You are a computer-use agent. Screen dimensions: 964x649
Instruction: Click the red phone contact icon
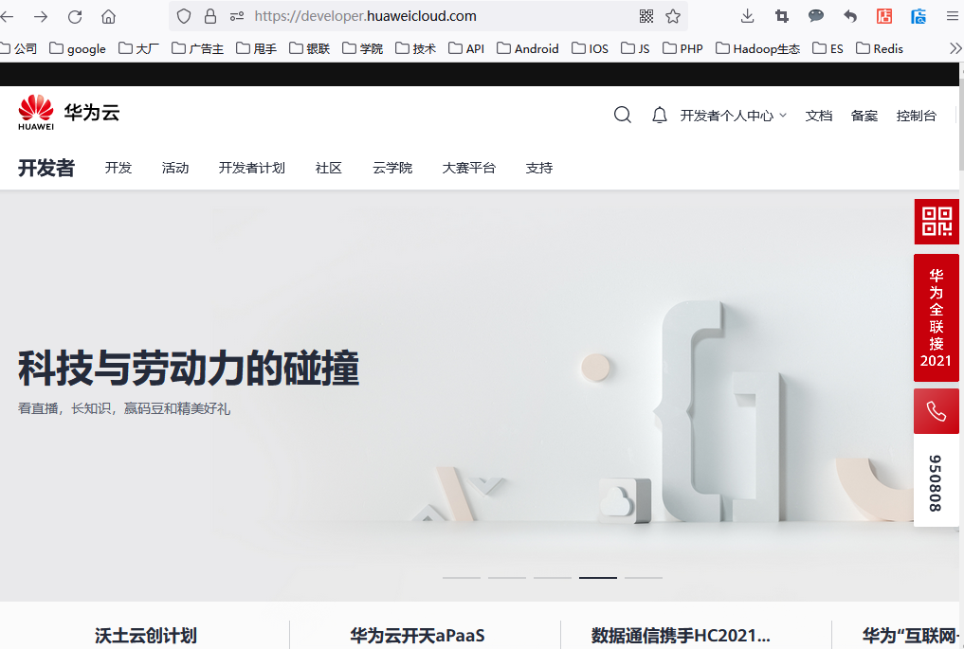pyautogui.click(x=937, y=411)
